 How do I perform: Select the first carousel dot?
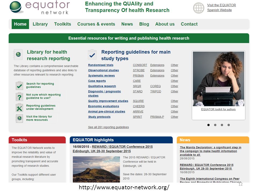(x=209, y=125)
